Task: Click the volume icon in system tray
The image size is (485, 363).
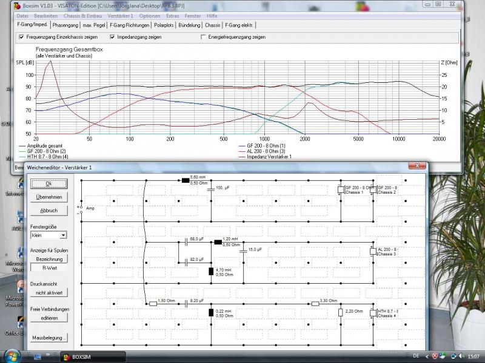Action: 455,356
